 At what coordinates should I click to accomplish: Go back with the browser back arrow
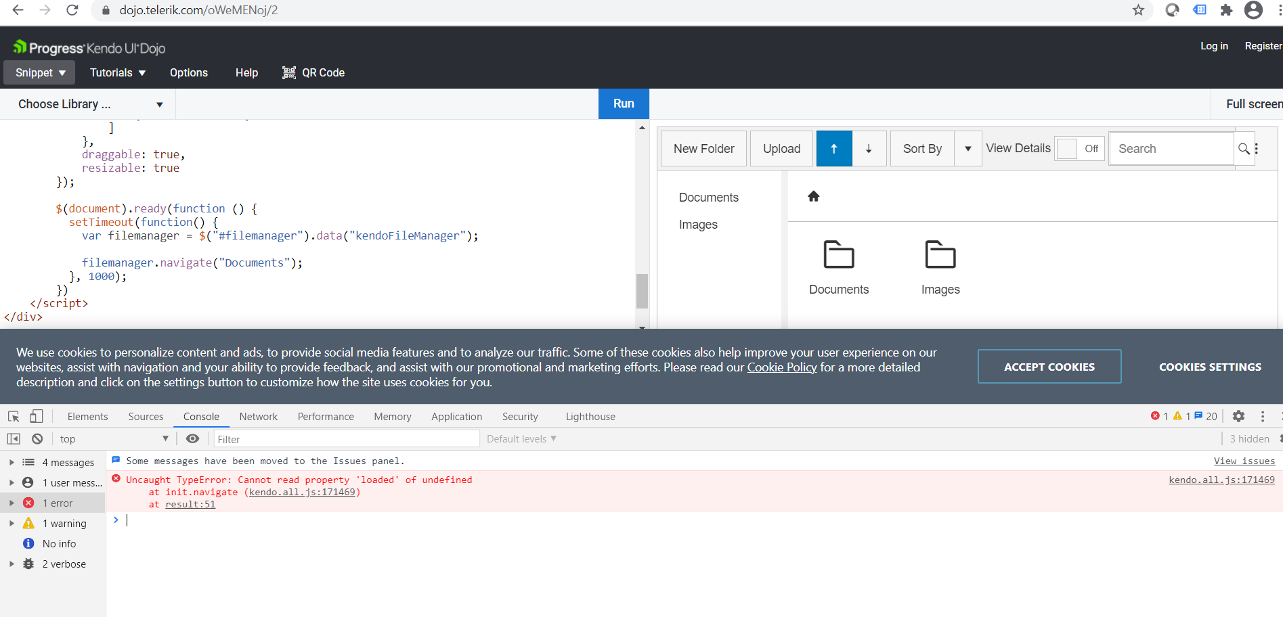tap(18, 10)
